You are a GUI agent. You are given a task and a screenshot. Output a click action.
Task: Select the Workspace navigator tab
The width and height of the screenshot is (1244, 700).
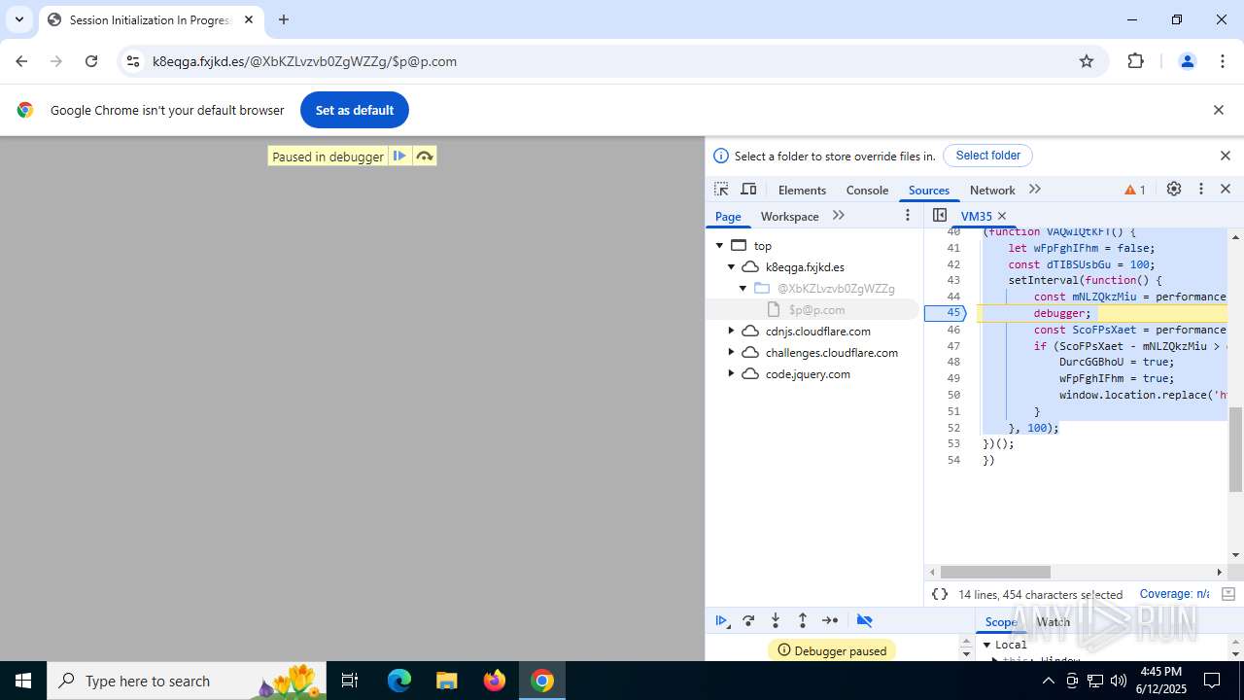pos(789,216)
